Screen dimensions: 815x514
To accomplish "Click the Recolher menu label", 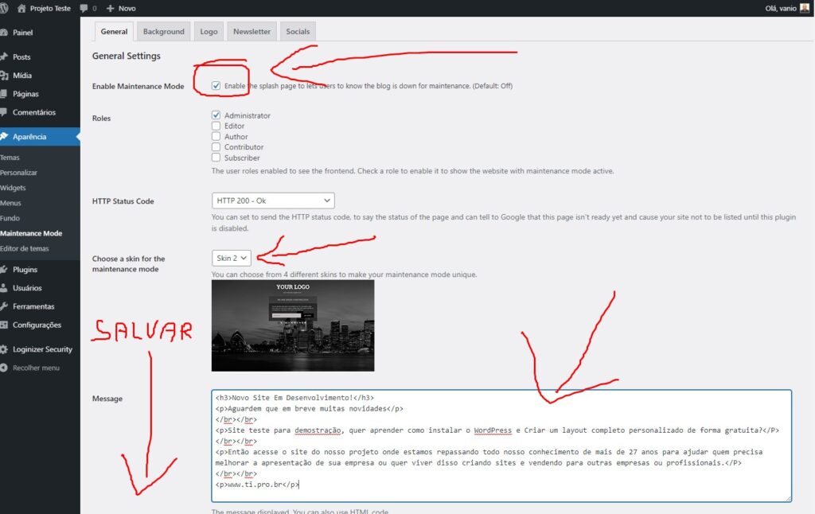I will (x=36, y=368).
